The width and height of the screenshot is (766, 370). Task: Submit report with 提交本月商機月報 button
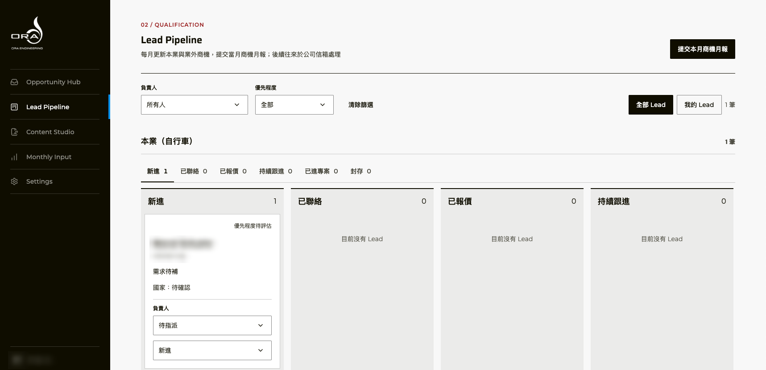coord(702,49)
